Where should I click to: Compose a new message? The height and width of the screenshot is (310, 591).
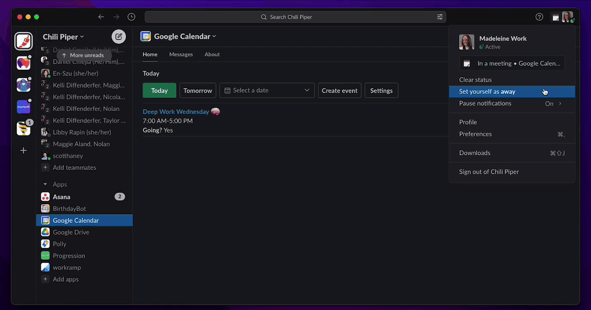(x=118, y=37)
